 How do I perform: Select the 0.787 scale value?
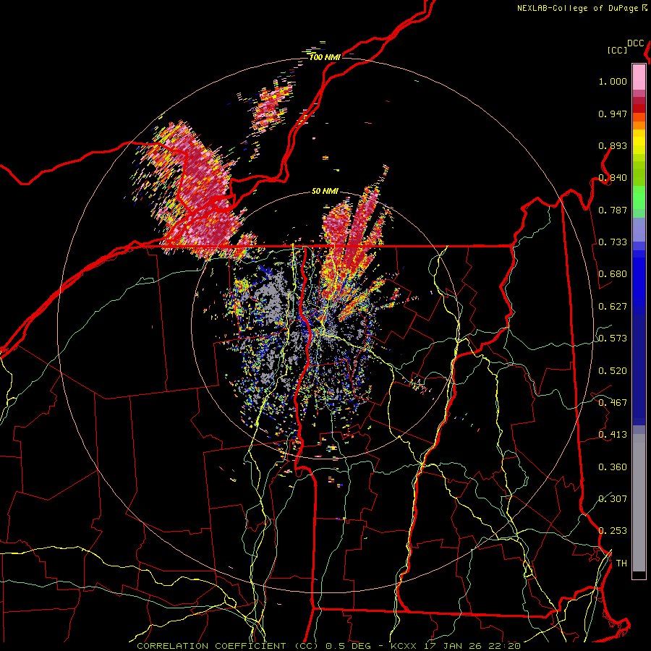tap(613, 210)
